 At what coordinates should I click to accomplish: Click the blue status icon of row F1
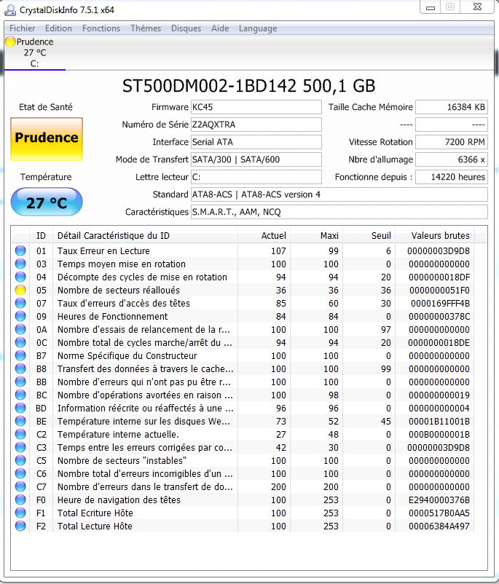[x=20, y=513]
